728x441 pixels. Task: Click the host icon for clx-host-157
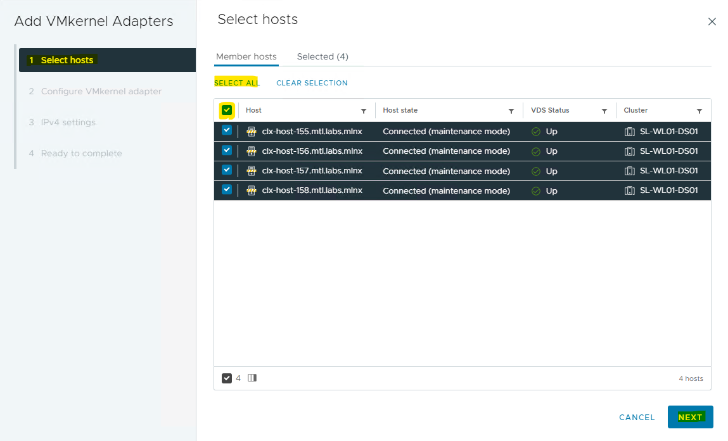click(251, 171)
